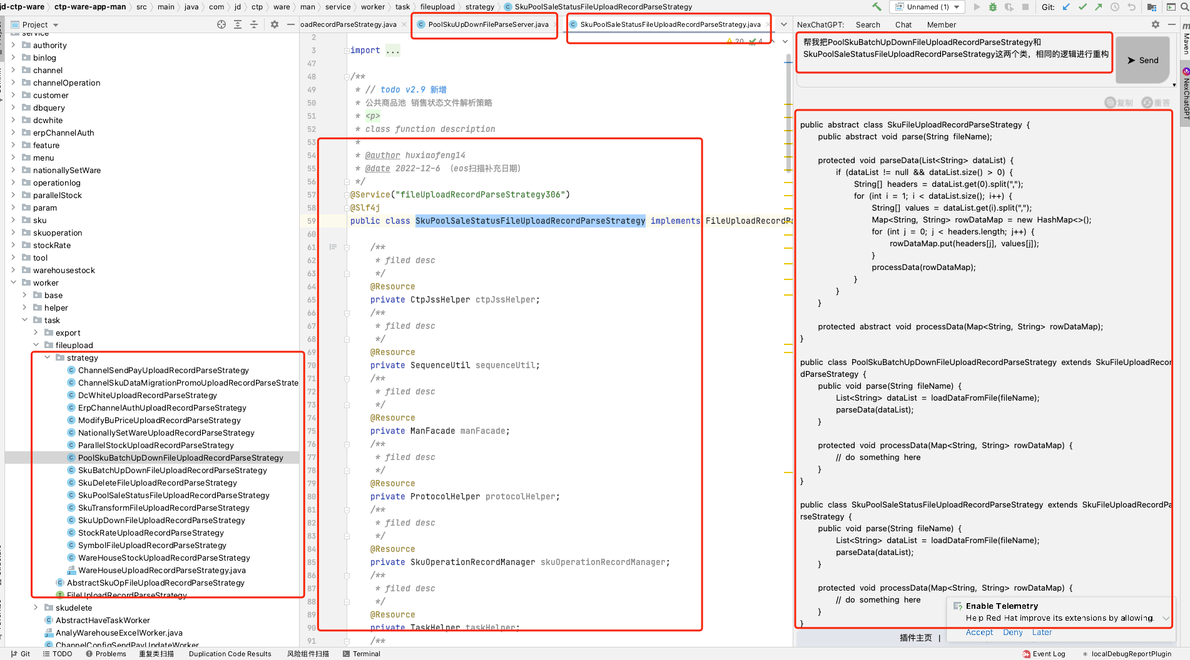
Task: Click the Run Anything icon in toolbar
Action: pyautogui.click(x=1171, y=7)
